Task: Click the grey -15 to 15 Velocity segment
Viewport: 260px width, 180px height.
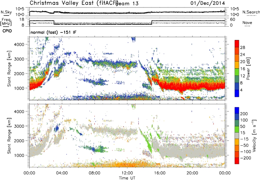Action: pos(237,136)
